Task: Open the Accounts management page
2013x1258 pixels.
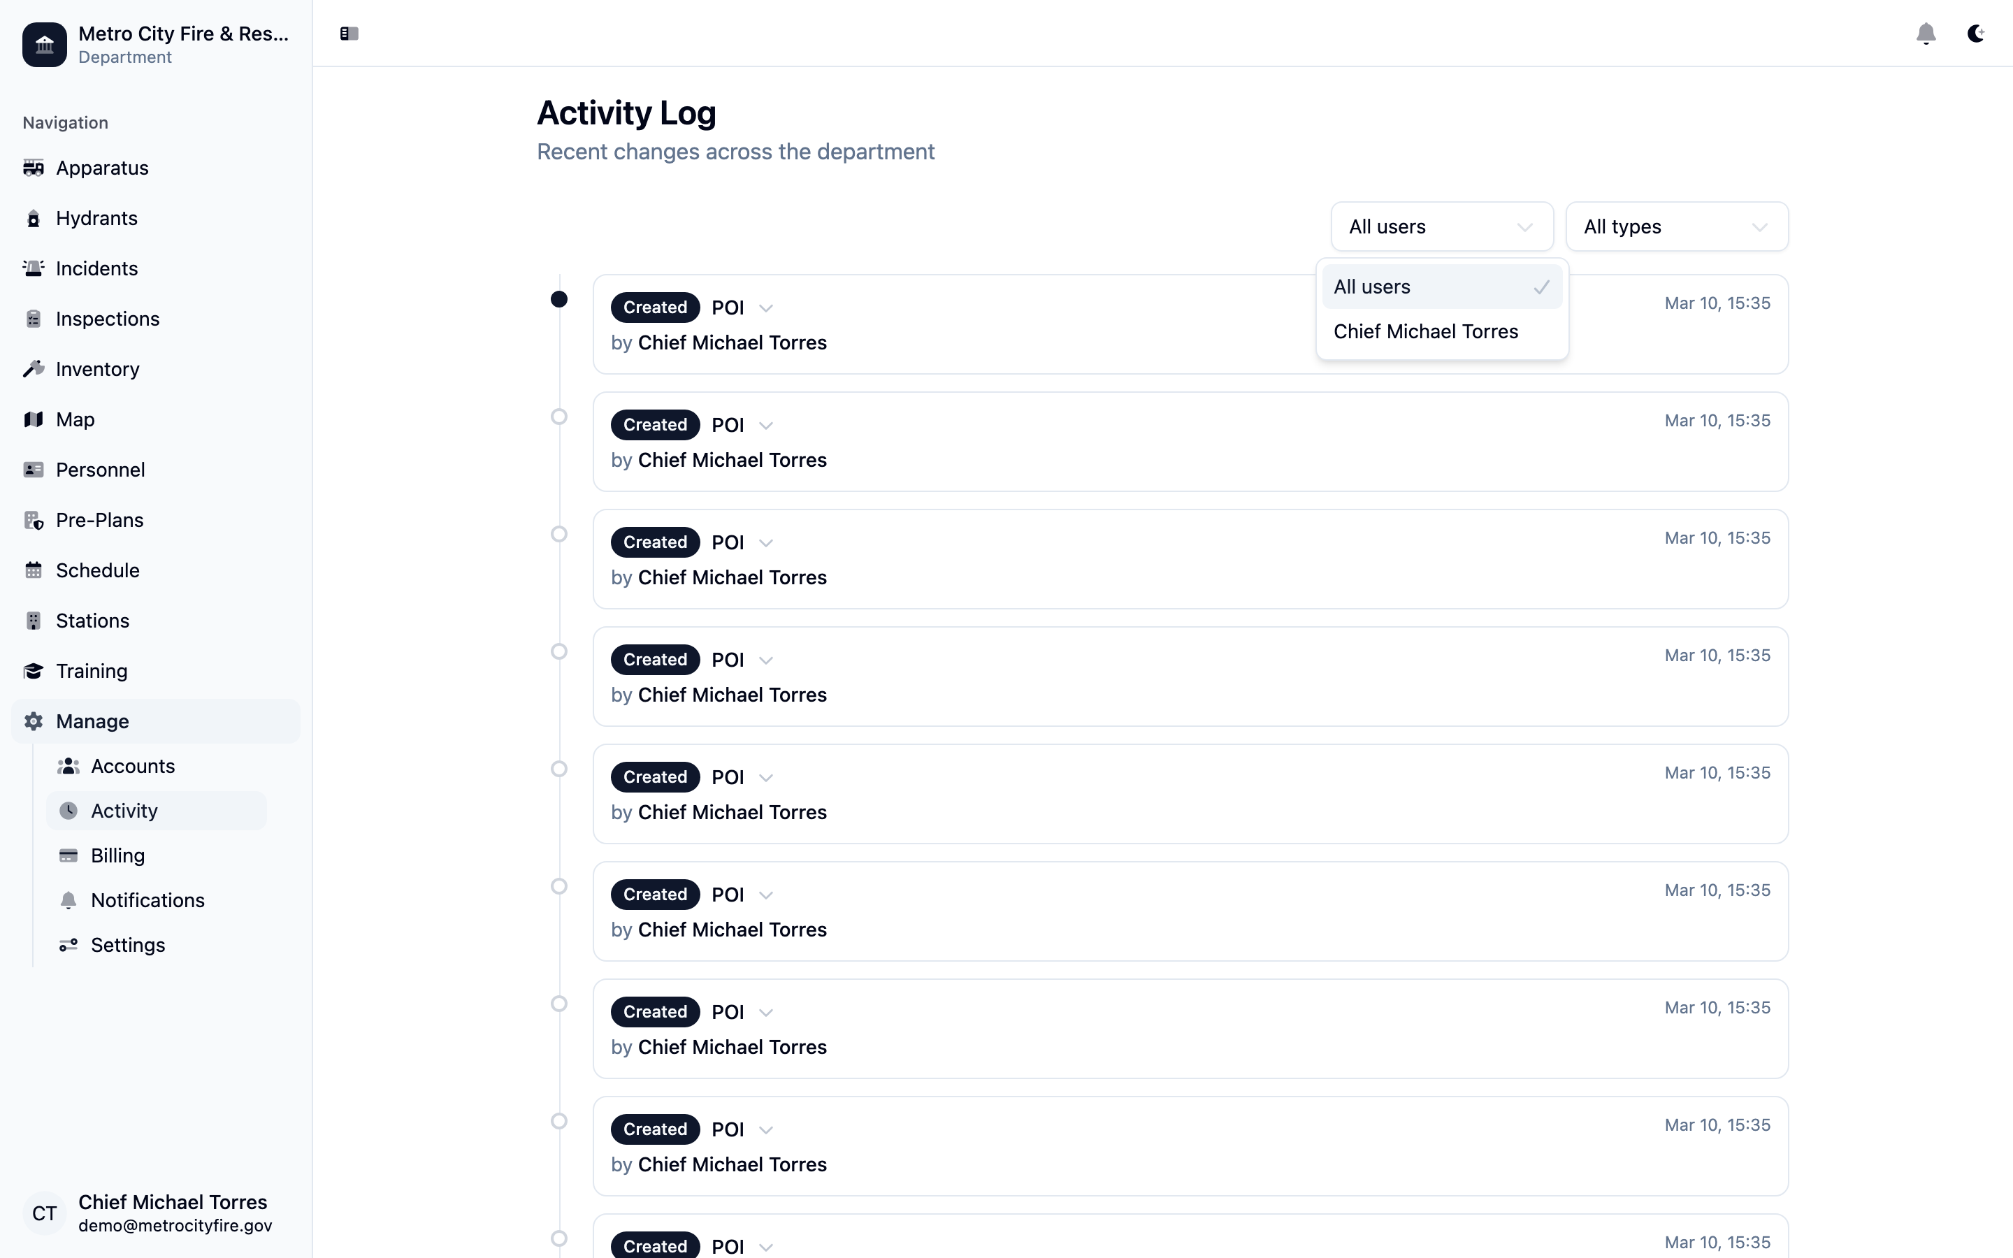Action: click(x=132, y=766)
